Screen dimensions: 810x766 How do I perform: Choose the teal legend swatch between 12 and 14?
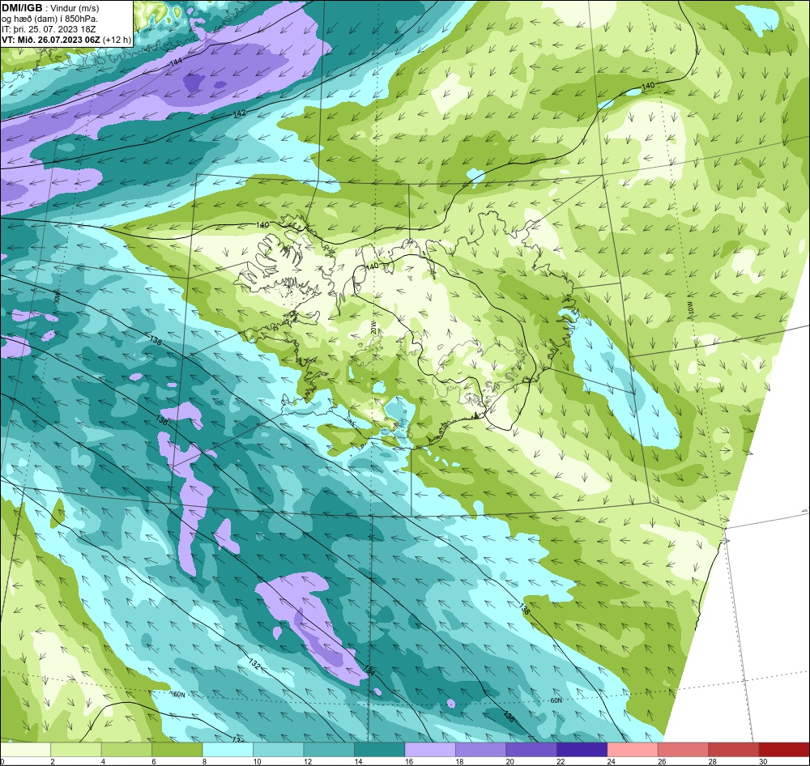[x=329, y=749]
